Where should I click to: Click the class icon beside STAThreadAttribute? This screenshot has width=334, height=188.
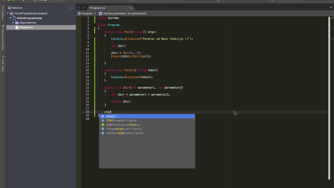(x=103, y=121)
